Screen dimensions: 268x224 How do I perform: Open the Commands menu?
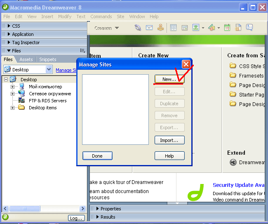(101, 17)
